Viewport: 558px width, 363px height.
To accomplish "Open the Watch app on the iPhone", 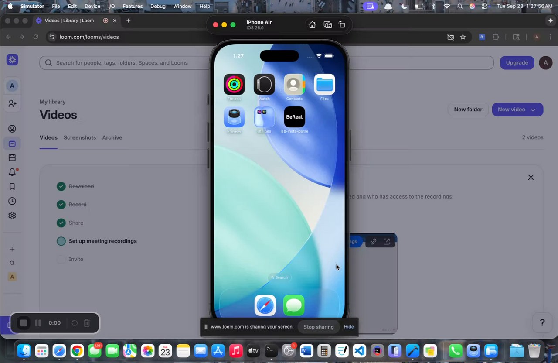I will 264,85.
